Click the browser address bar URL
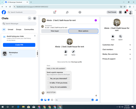Viewport: 136px width, 109px height. (32, 7)
